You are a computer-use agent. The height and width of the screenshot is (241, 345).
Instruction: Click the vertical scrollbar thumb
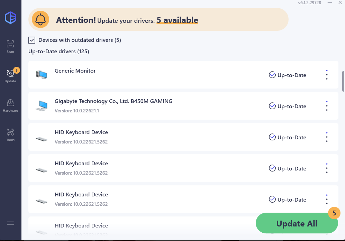pos(343,81)
